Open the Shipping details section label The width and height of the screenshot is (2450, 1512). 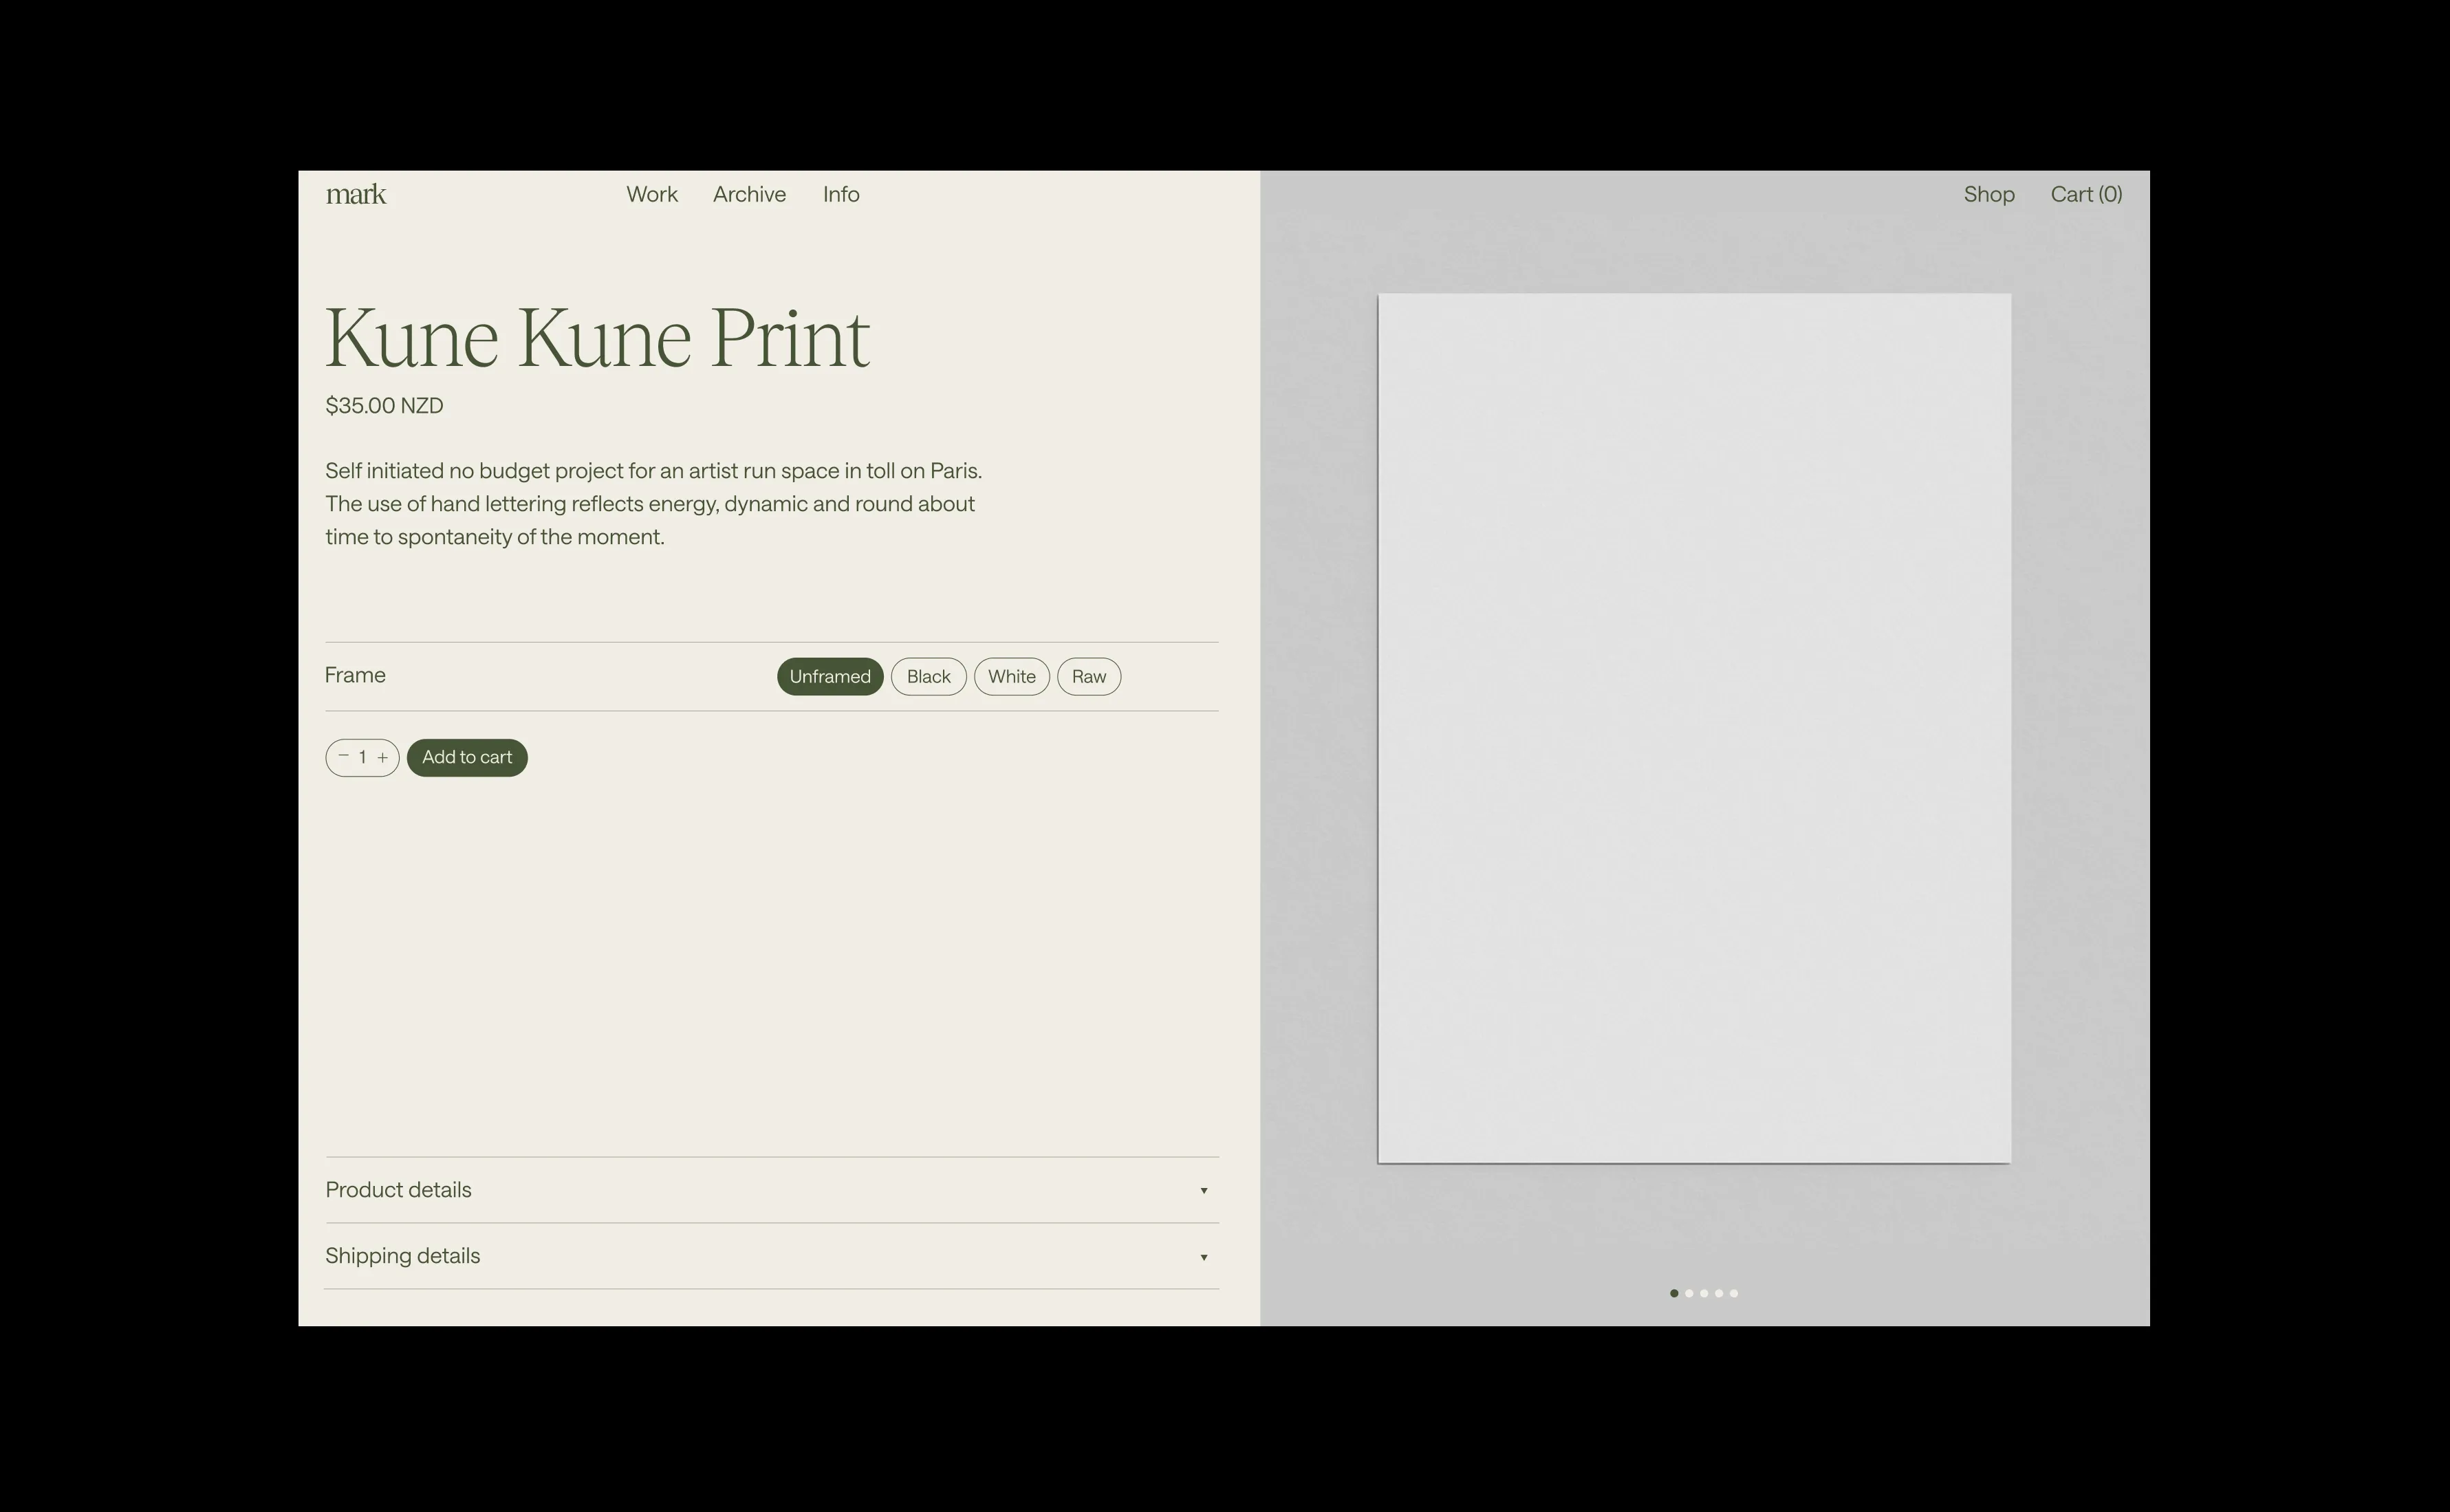(402, 1256)
